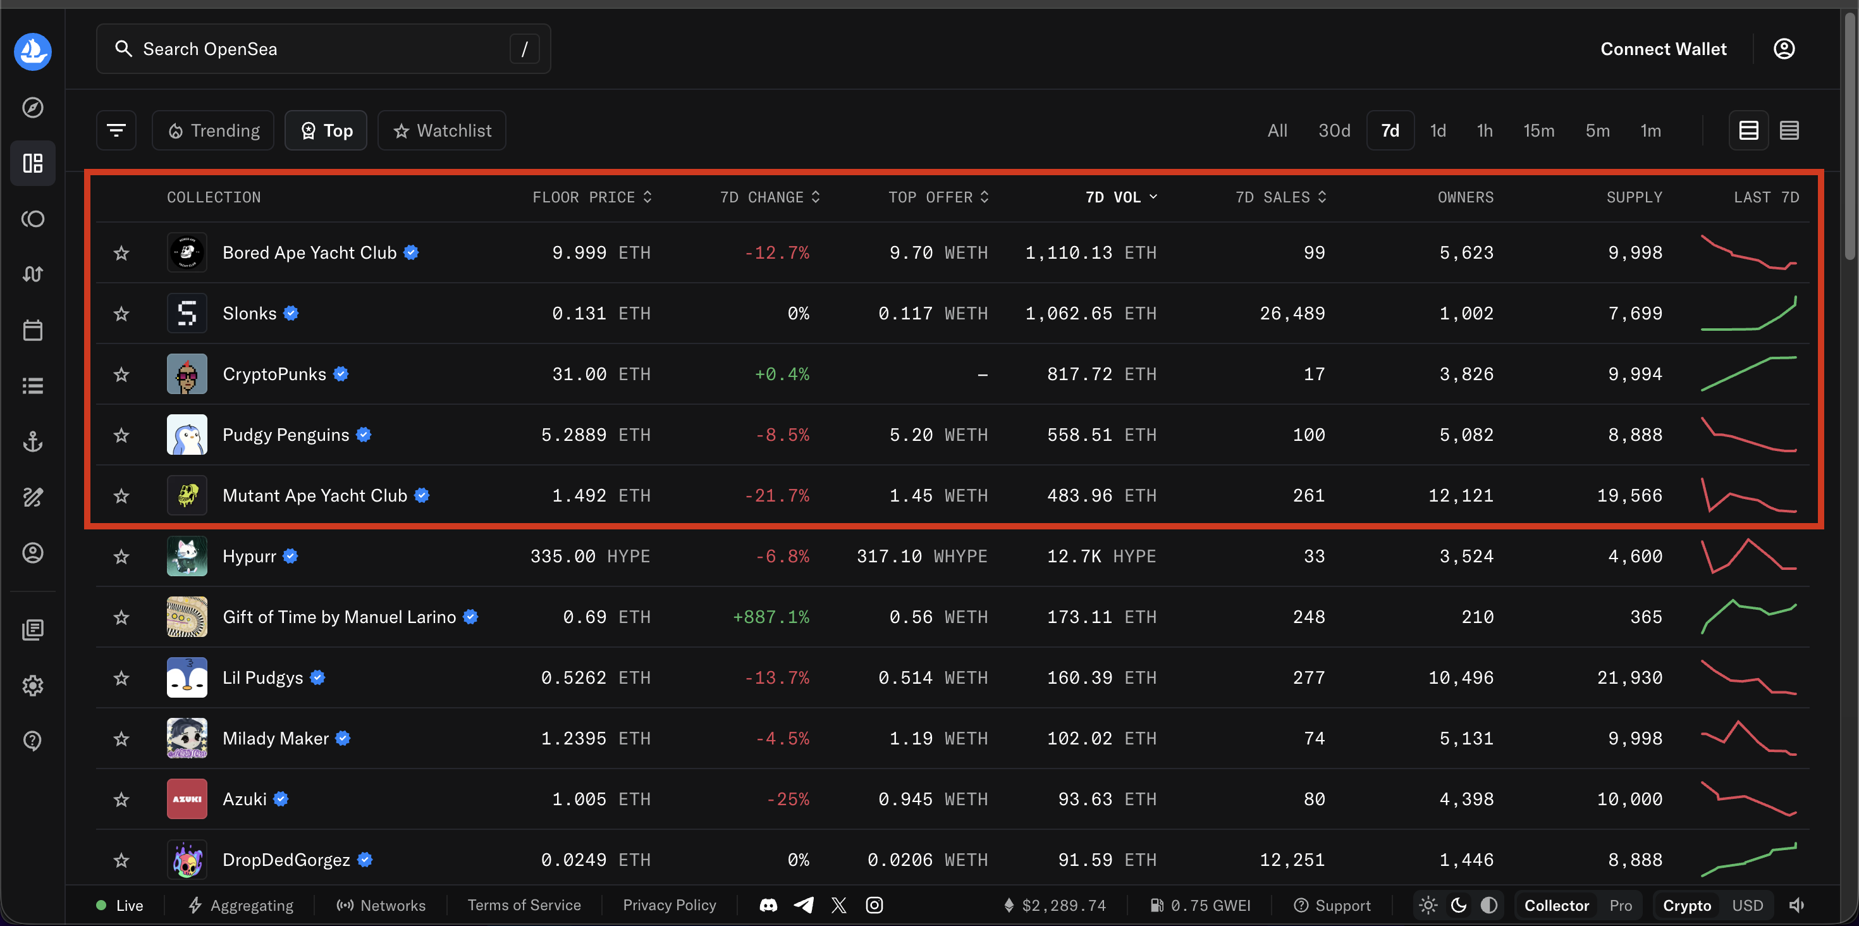Set the time range to 5m
The width and height of the screenshot is (1859, 926).
tap(1598, 131)
